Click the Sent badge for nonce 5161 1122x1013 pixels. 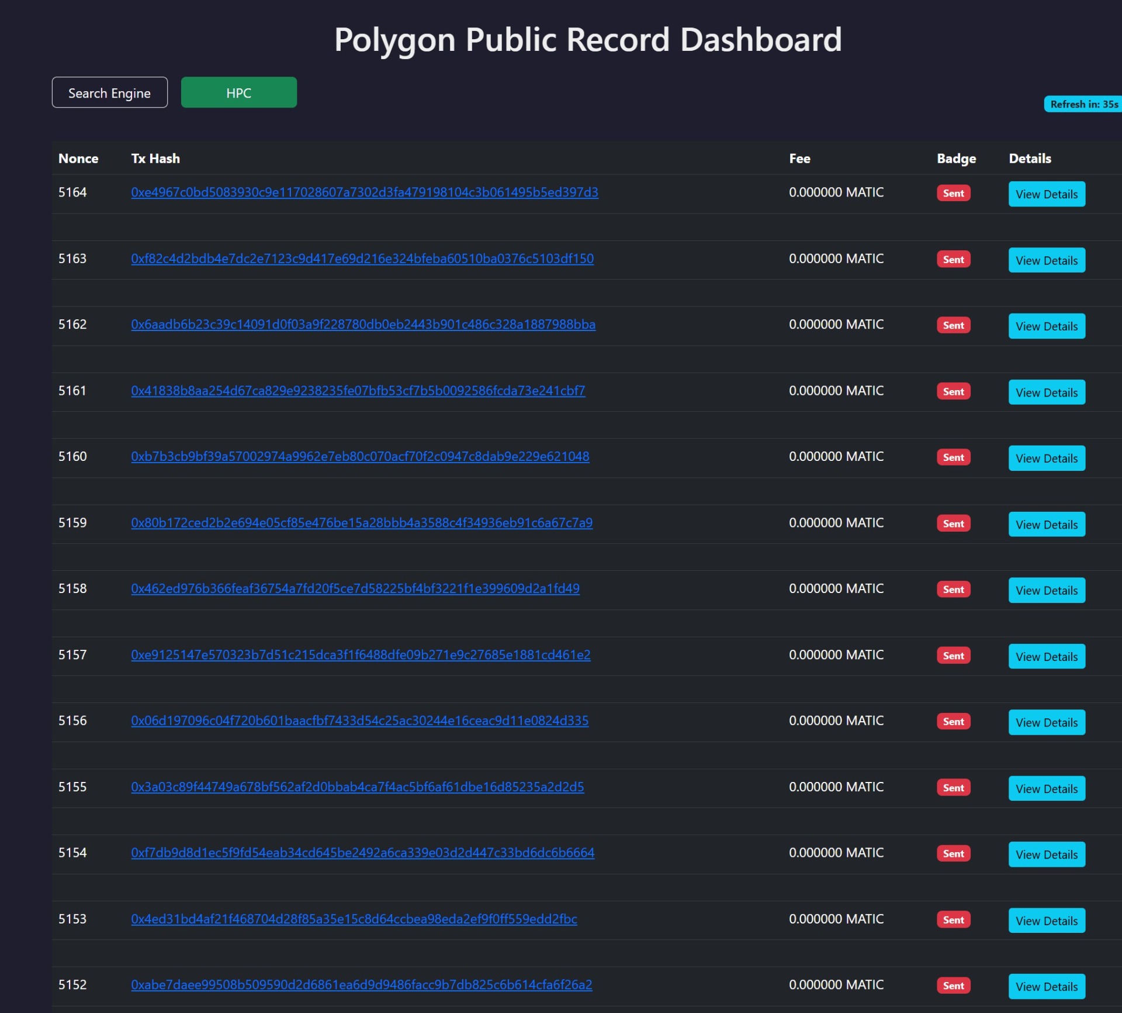click(x=953, y=392)
